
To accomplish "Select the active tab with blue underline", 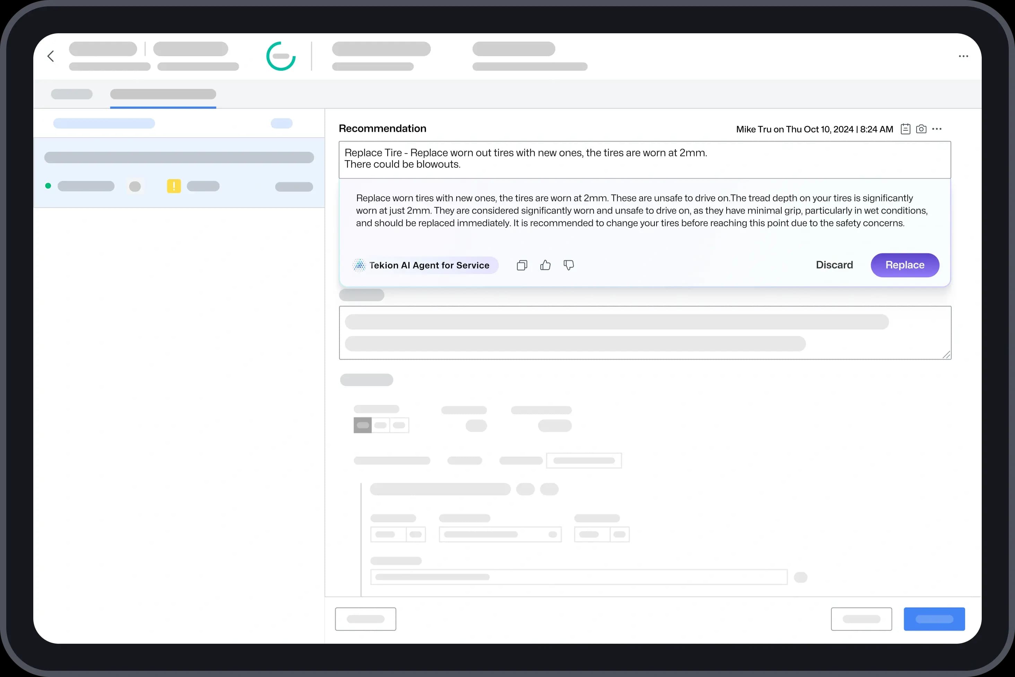I will click(163, 94).
